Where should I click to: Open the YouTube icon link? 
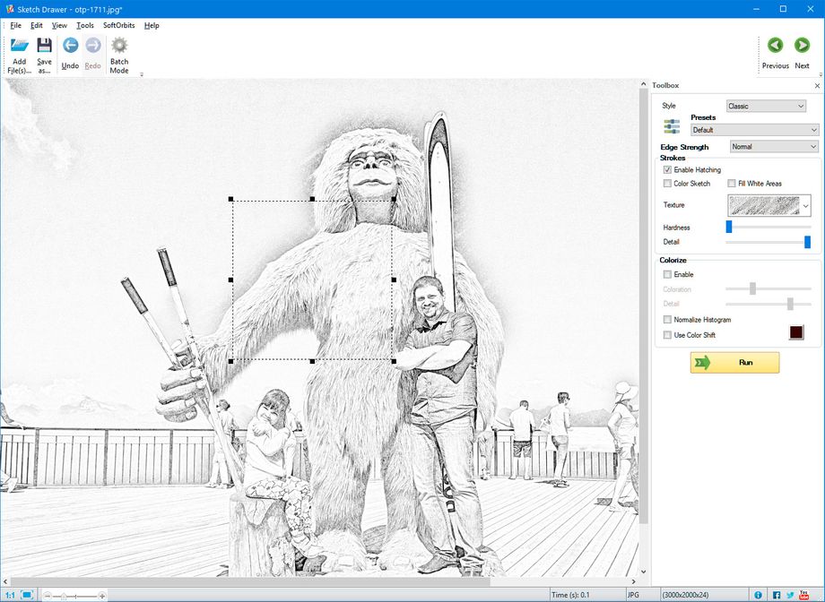804,595
